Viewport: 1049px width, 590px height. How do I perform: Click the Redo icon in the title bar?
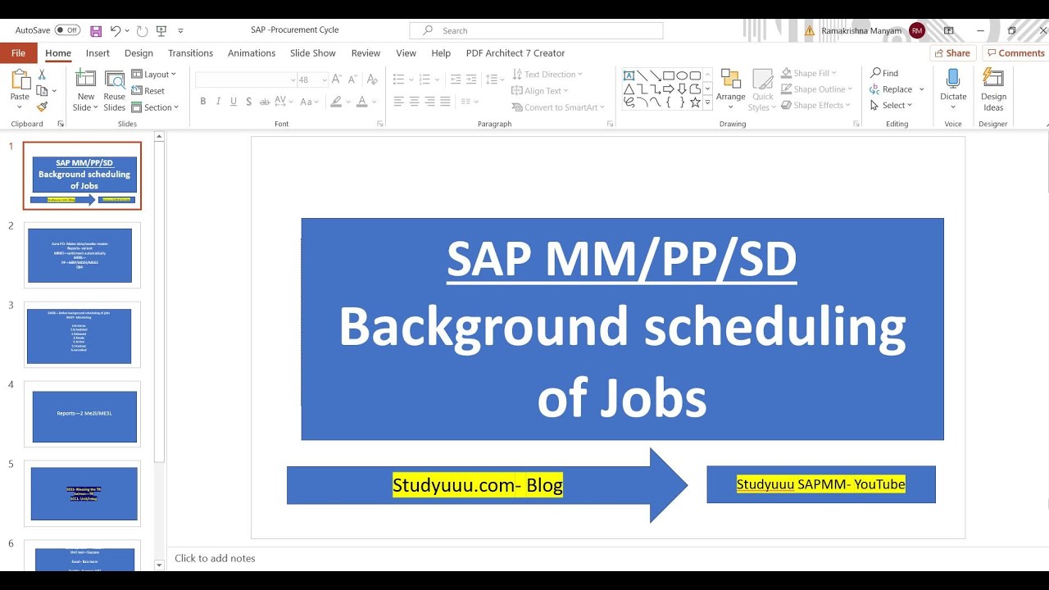click(x=142, y=31)
